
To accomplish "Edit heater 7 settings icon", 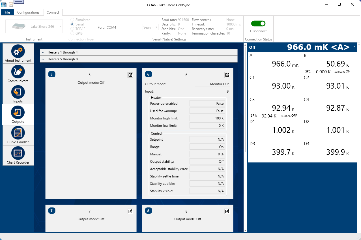I will 130,211.
